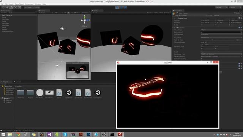Select the Hand tool in Unity toolbar
The image size is (243, 137).
3,8
